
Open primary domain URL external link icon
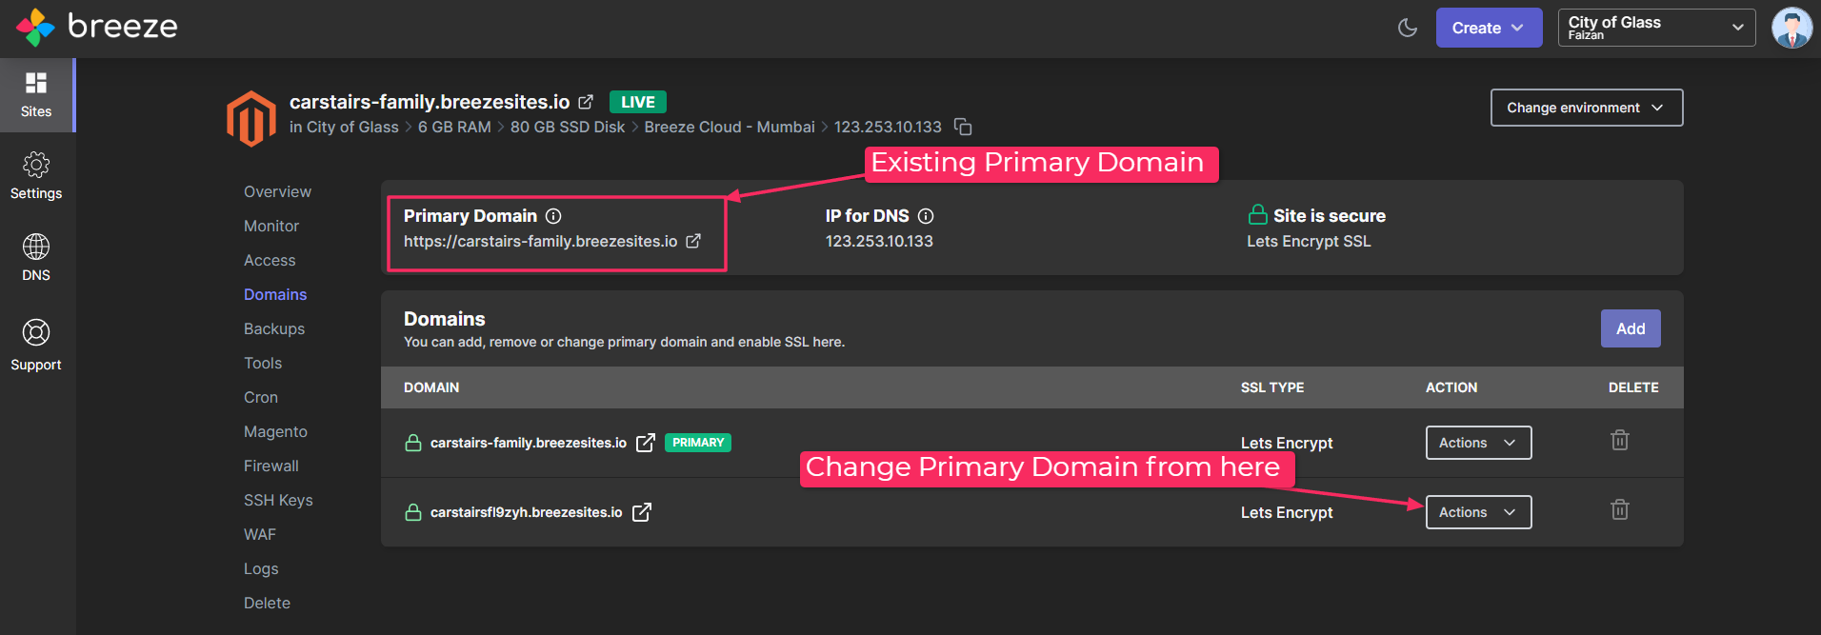point(693,241)
